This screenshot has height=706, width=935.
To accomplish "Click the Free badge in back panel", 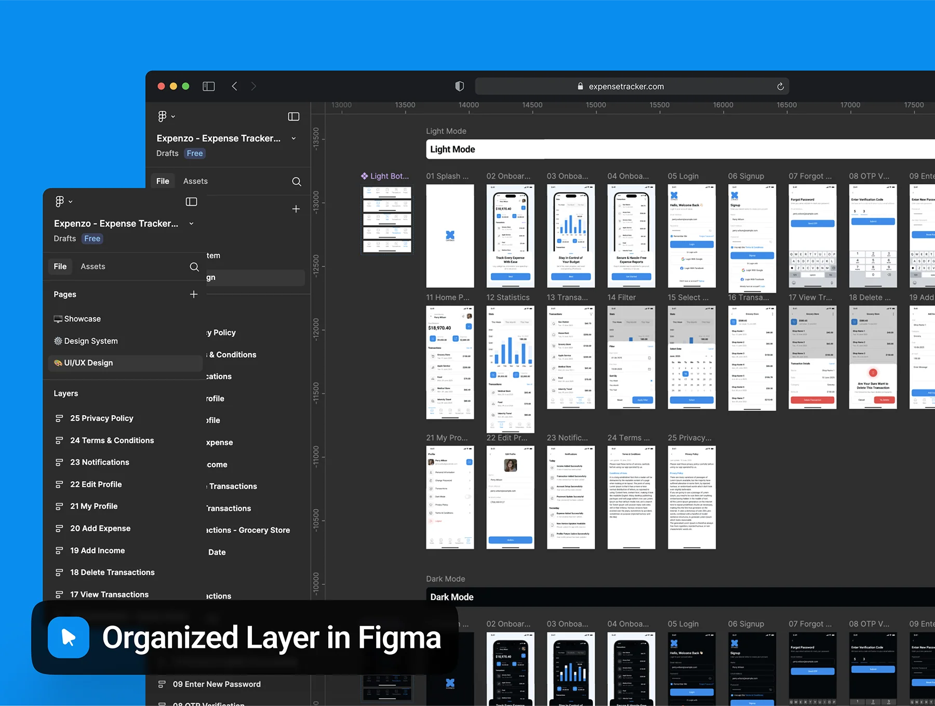I will [x=195, y=153].
